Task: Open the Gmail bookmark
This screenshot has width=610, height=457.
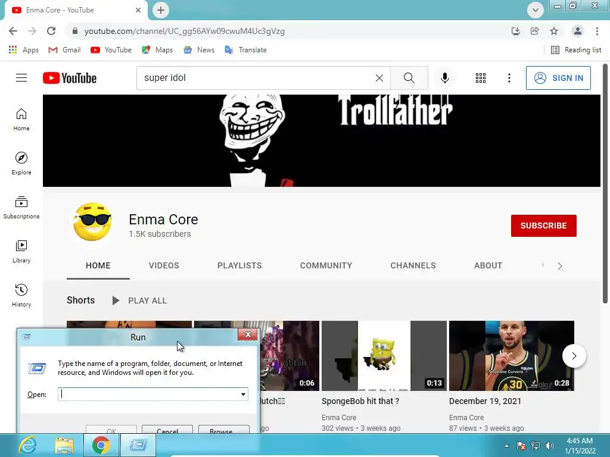Action: click(64, 50)
